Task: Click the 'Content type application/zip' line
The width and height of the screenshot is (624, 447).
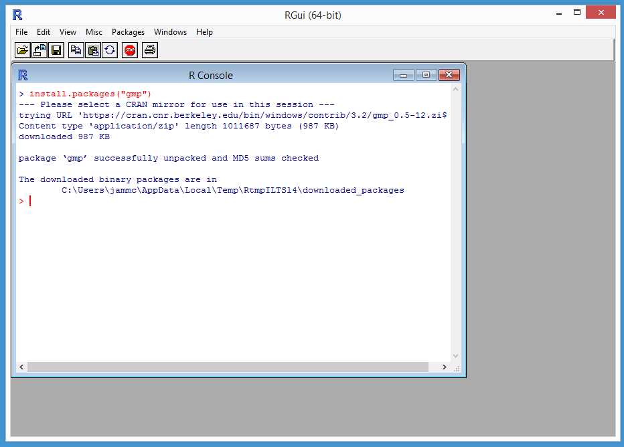Action: [179, 126]
